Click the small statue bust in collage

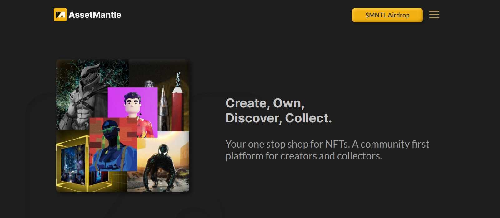click(x=149, y=83)
